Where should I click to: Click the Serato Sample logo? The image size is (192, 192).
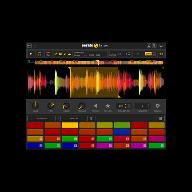pyautogui.click(x=94, y=45)
